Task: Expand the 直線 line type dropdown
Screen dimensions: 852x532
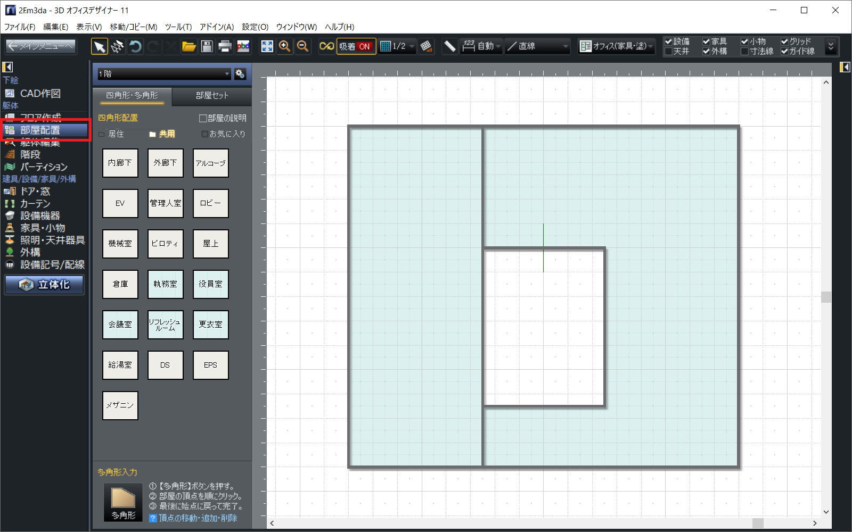Action: [x=538, y=47]
